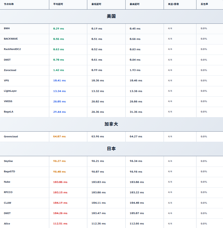
Task: Collapse the 美国 group header
Action: [x=111, y=16]
